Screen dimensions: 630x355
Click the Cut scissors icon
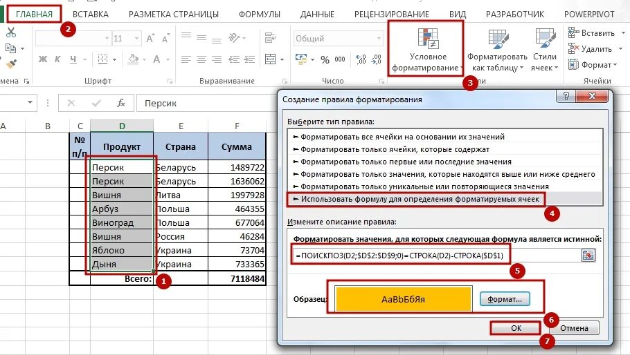click(x=11, y=32)
